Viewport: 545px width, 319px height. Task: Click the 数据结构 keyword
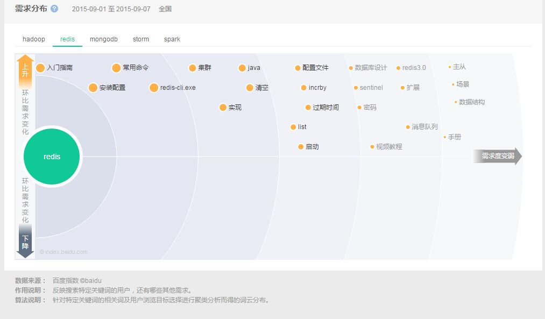pos(470,102)
